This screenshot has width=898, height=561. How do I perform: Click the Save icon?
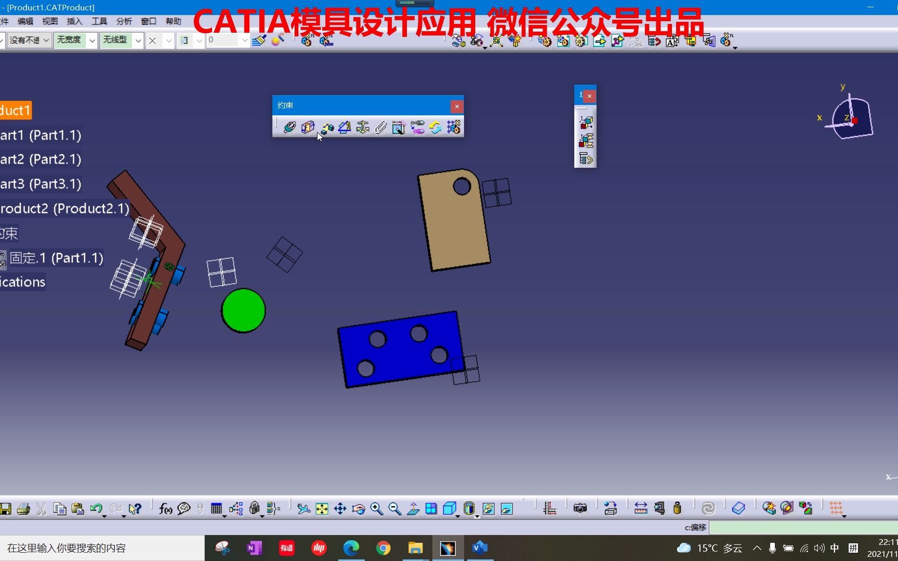click(x=5, y=509)
